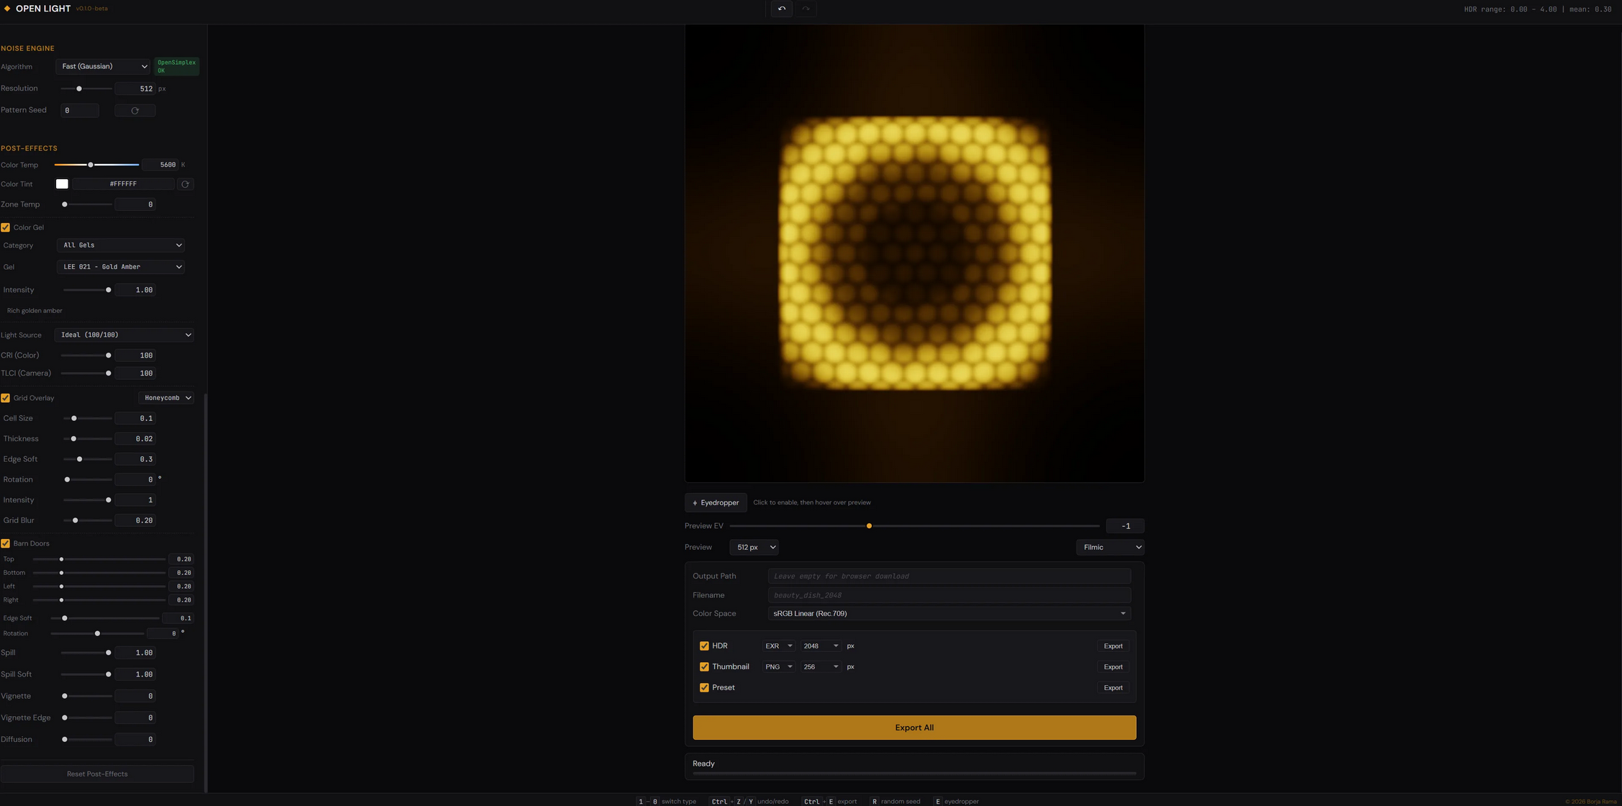Enable the Eyedropper tool
This screenshot has width=1622, height=806.
click(715, 503)
